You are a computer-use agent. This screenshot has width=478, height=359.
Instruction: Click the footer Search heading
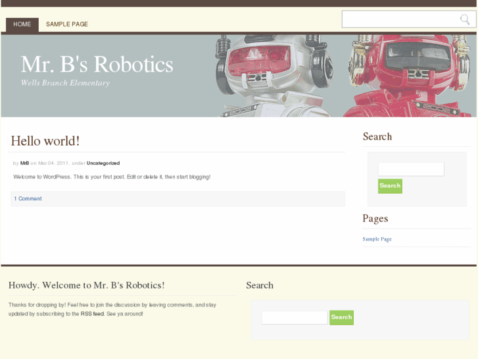[x=260, y=285]
